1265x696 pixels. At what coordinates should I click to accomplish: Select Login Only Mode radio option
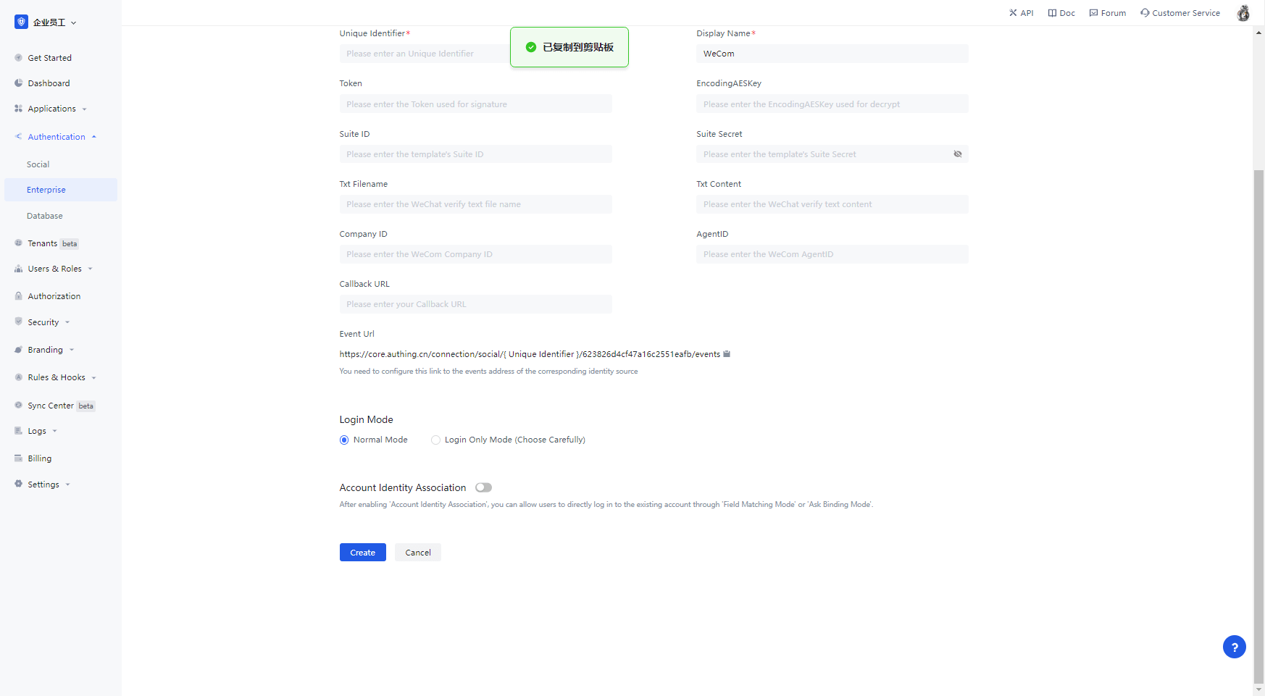click(x=435, y=440)
